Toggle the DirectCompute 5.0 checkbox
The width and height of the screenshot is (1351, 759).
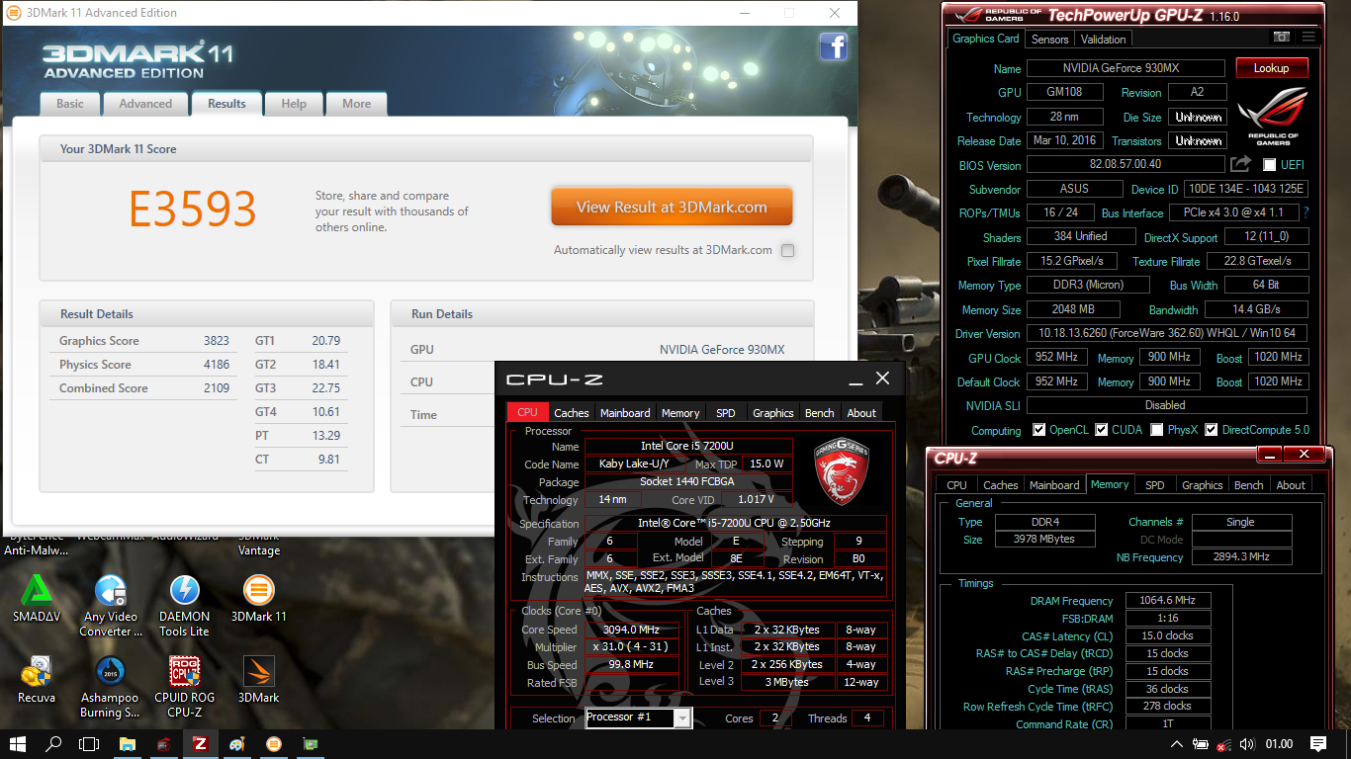[x=1211, y=430]
